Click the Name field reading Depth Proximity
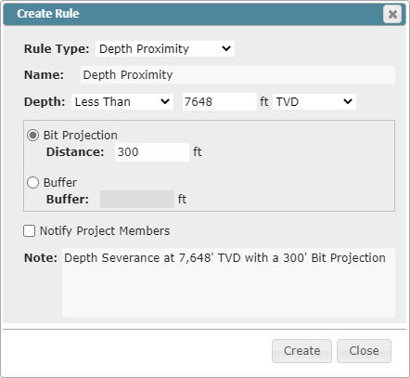 tap(237, 74)
